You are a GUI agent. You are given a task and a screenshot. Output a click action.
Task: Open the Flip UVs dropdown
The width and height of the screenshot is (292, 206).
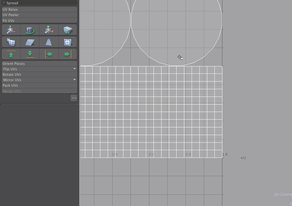point(74,69)
